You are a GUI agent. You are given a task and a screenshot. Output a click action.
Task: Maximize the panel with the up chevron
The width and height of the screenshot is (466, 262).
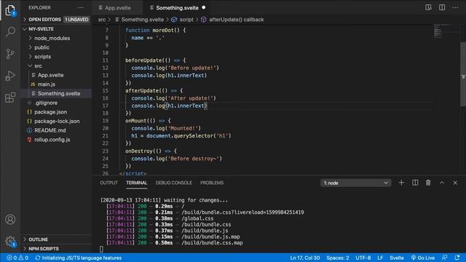coord(442,183)
